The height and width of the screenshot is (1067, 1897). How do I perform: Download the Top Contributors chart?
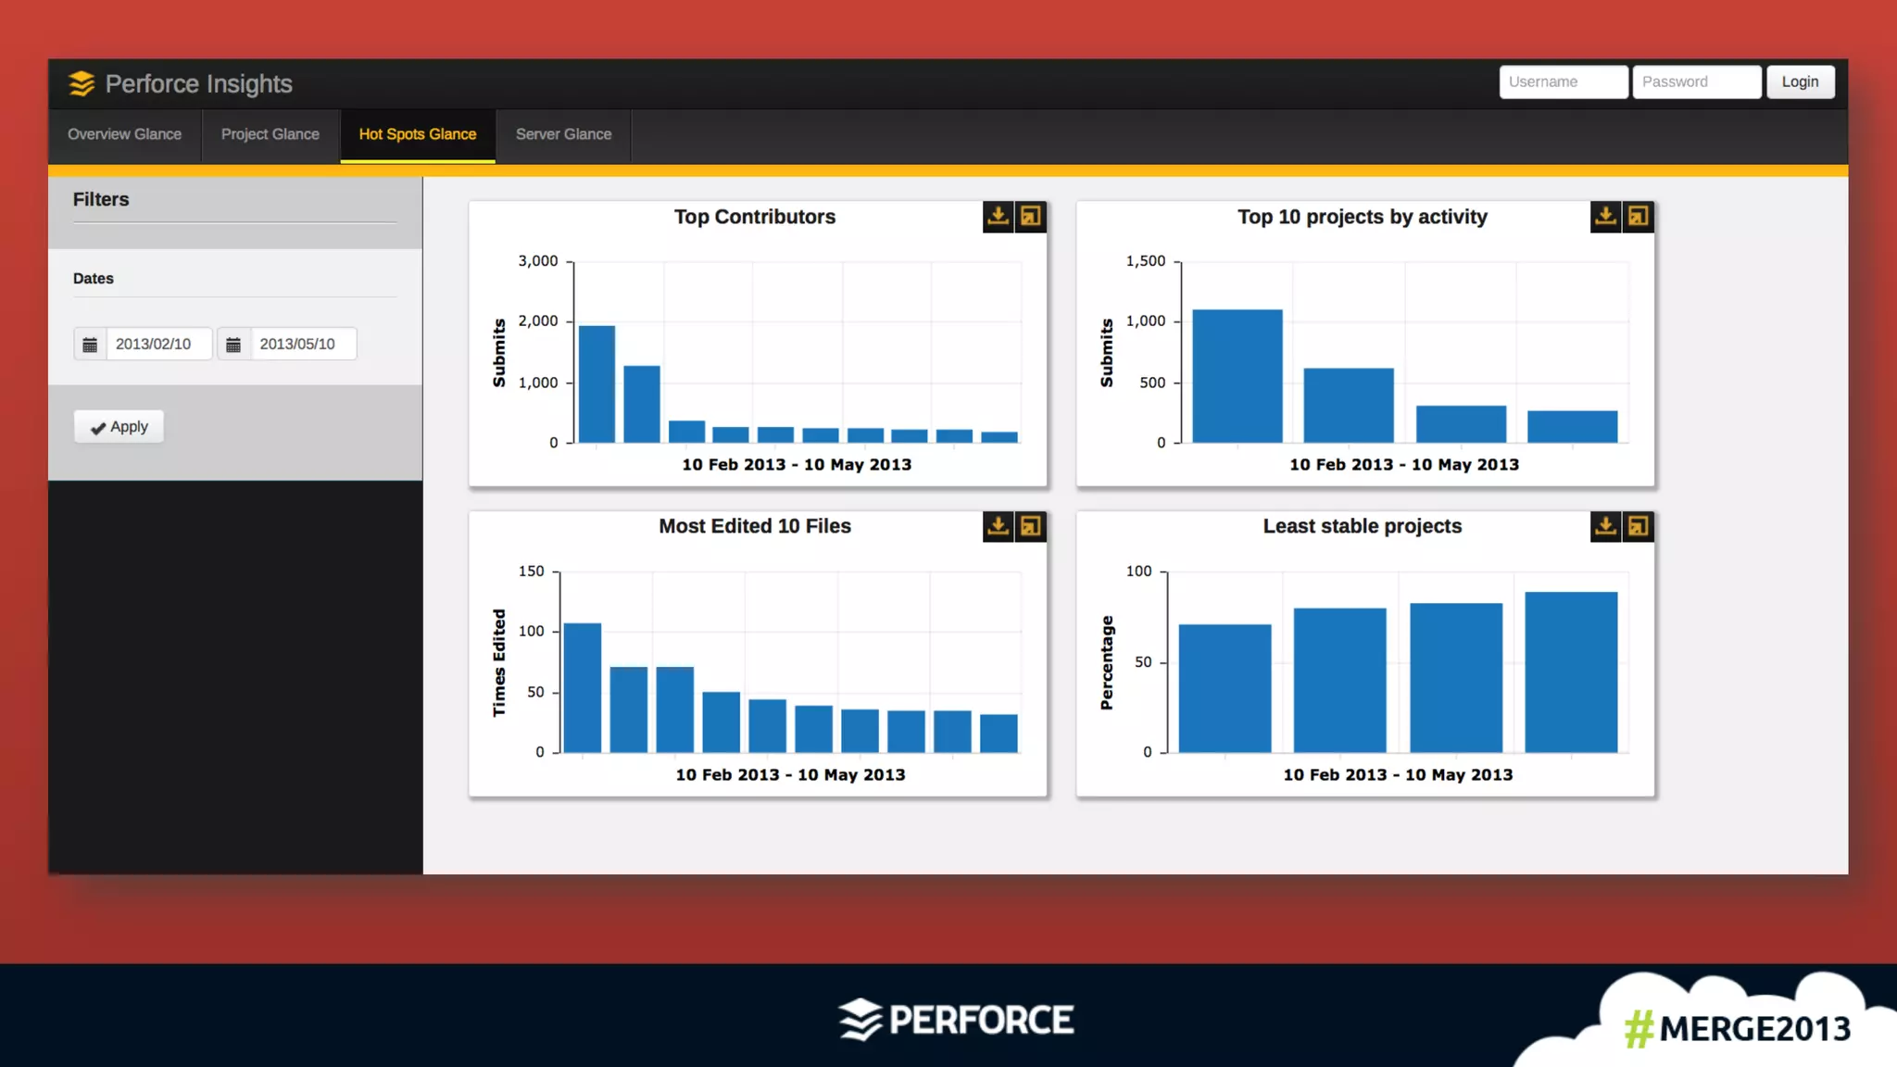click(x=998, y=217)
